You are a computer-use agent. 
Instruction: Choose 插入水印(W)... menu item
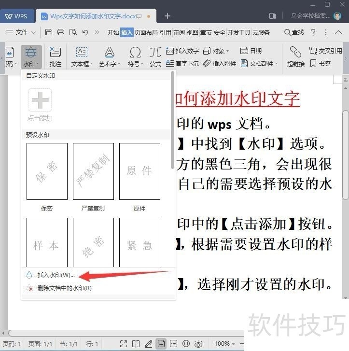[x=98, y=275]
